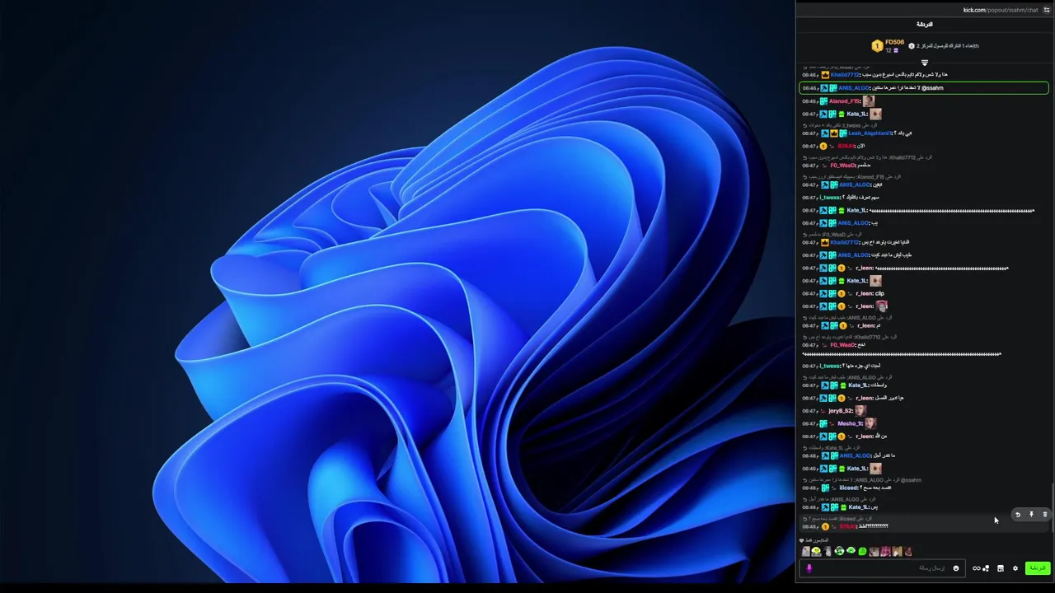Collapse the leaderboard with the down arrow
1055x593 pixels.
point(925,63)
